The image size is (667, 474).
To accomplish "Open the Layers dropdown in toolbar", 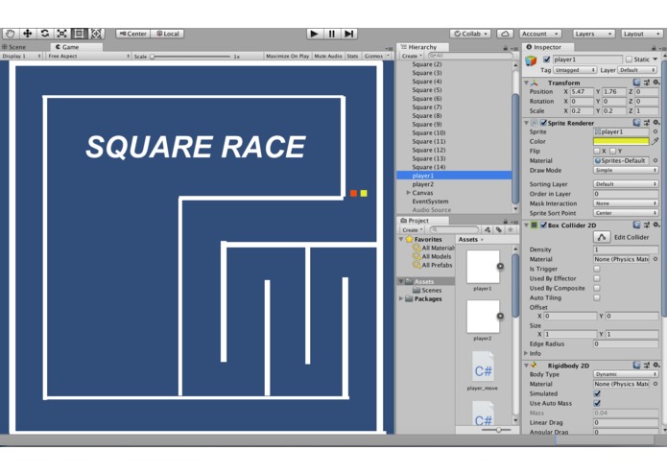I will click(593, 34).
